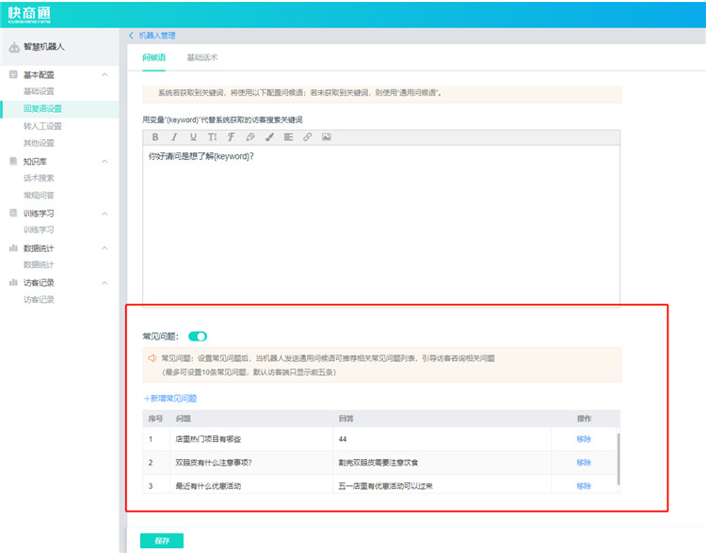The image size is (706, 553).
Task: Click the 问题 column header
Action: [184, 419]
